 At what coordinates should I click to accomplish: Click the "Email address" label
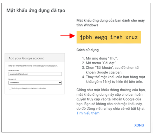click(x=14, y=70)
